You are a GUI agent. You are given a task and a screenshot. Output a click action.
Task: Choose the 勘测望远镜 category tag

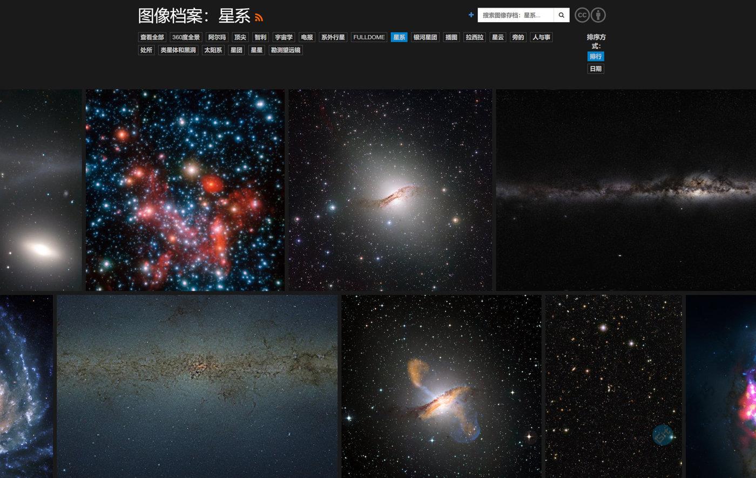(285, 50)
